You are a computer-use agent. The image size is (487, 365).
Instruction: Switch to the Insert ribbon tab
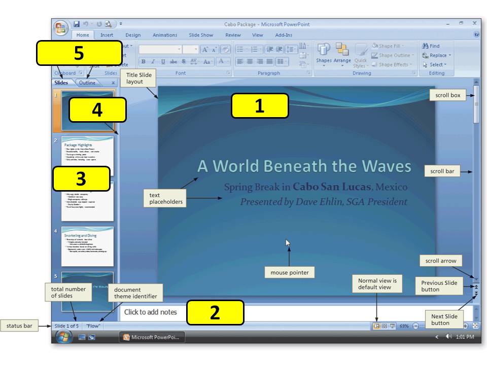[x=107, y=35]
